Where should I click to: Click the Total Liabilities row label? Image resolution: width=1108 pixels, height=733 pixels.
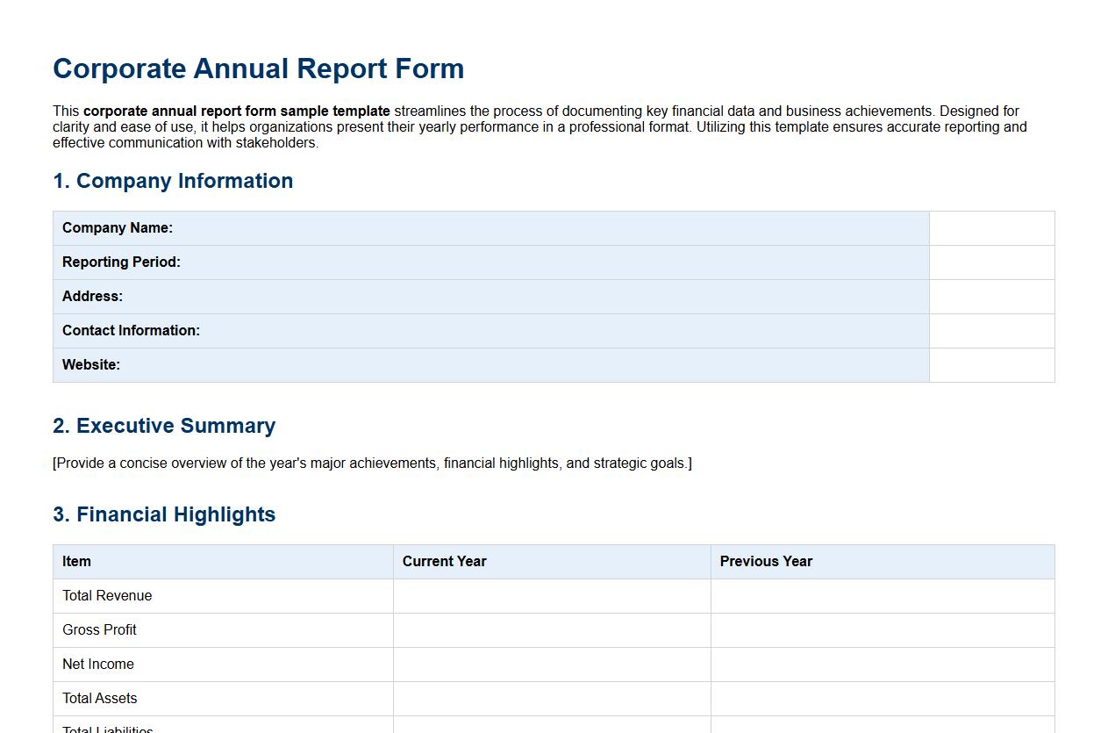click(106, 728)
